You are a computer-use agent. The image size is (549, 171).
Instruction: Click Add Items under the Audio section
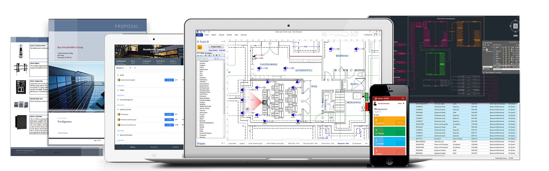click(x=121, y=85)
